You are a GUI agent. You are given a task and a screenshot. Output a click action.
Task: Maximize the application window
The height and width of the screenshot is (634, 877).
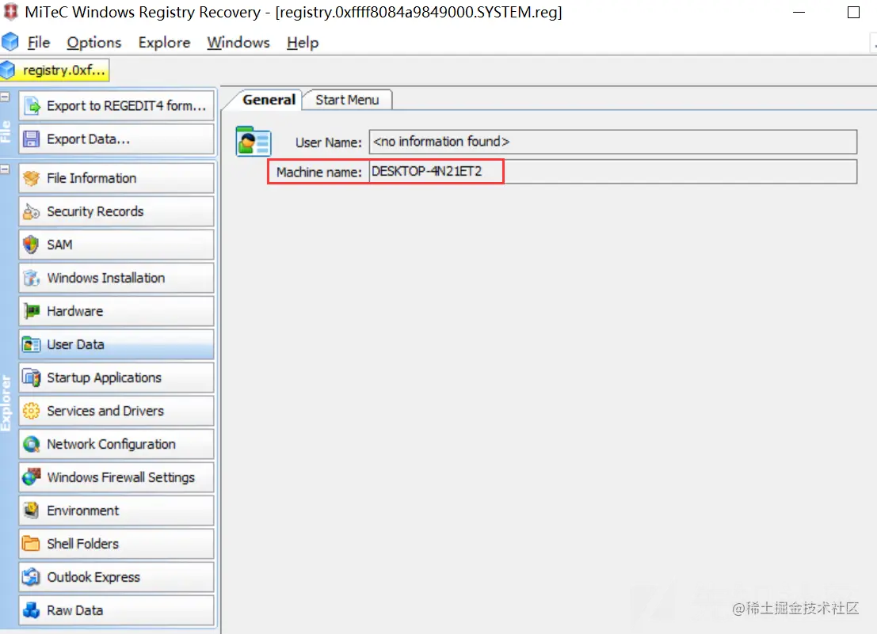tap(853, 13)
